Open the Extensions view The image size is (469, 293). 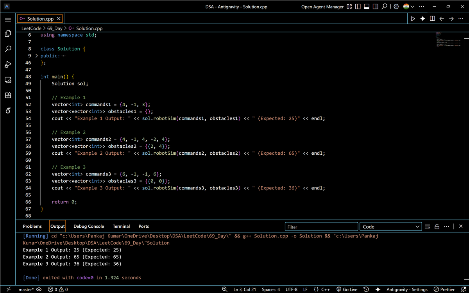8,95
